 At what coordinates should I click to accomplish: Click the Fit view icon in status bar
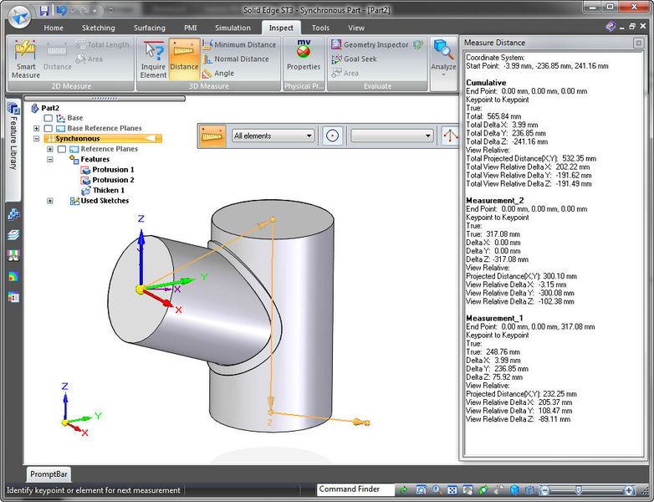(452, 489)
